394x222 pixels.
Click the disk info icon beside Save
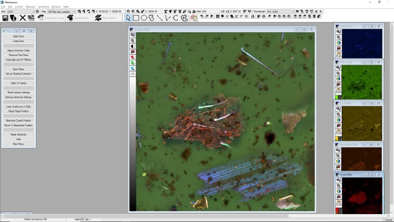[x=13, y=18]
